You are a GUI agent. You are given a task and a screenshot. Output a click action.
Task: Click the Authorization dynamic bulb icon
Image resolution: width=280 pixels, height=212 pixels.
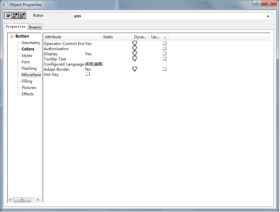click(135, 49)
